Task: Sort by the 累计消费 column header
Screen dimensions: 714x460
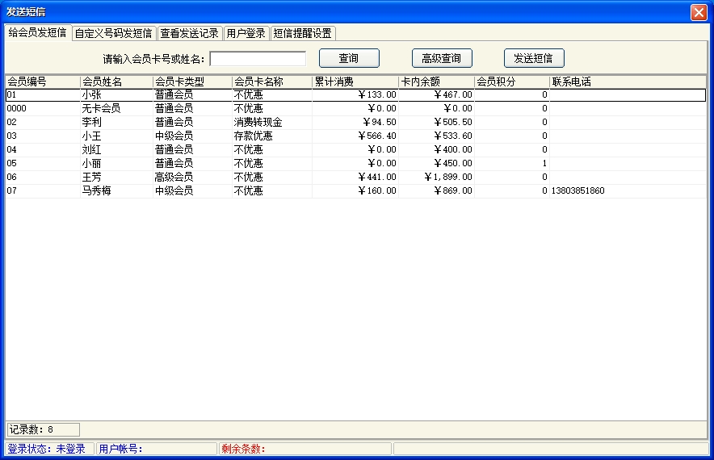Action: tap(355, 82)
